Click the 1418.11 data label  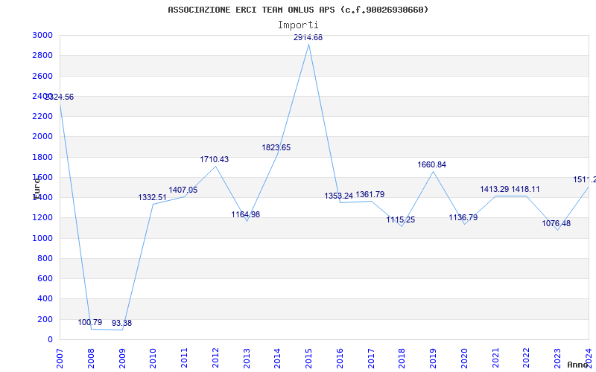point(526,190)
